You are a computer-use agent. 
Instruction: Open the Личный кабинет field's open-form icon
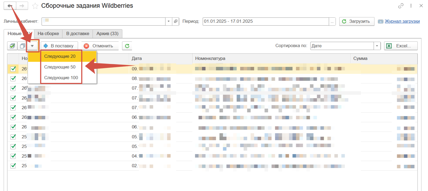176,21
